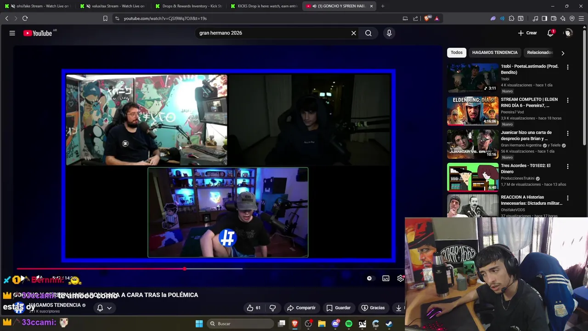Viewport: 588px width, 331px height.
Task: Open Brave Wallet icon
Action: point(554,18)
